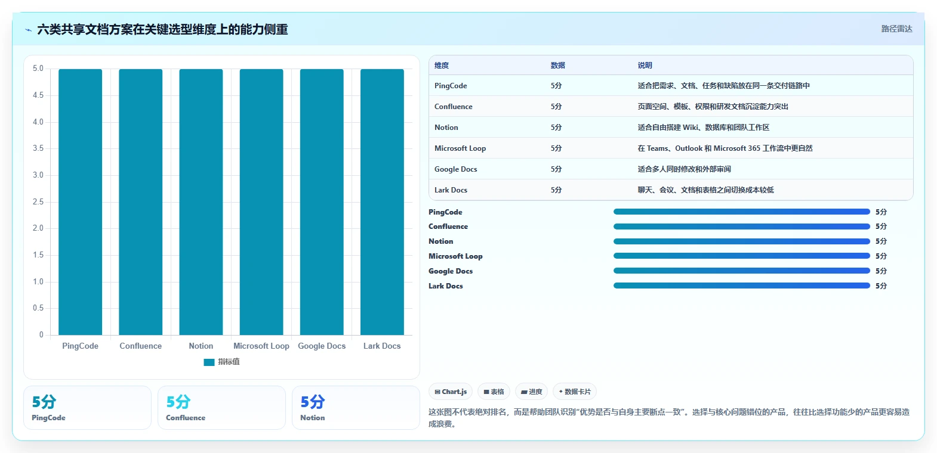Click the 2.5 value on the y-axis
Screen dimensions: 937x453
tap(38, 202)
